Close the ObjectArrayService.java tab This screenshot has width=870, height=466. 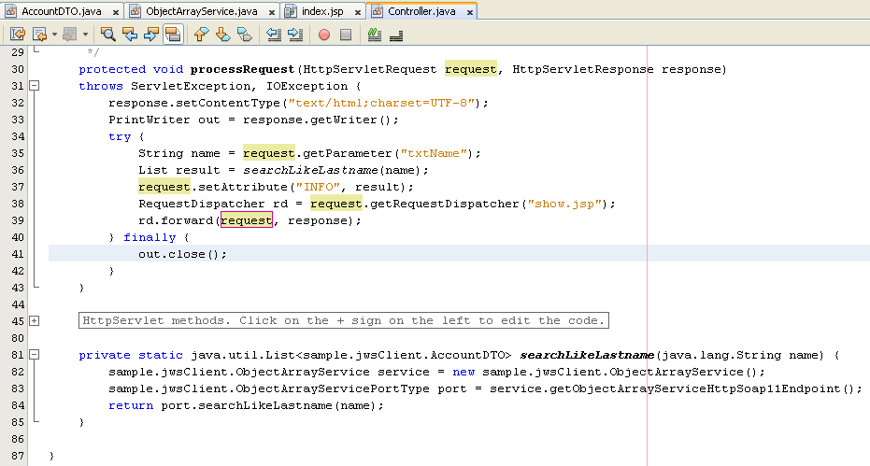271,12
